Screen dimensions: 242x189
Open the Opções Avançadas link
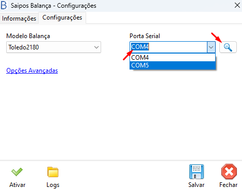(32, 71)
